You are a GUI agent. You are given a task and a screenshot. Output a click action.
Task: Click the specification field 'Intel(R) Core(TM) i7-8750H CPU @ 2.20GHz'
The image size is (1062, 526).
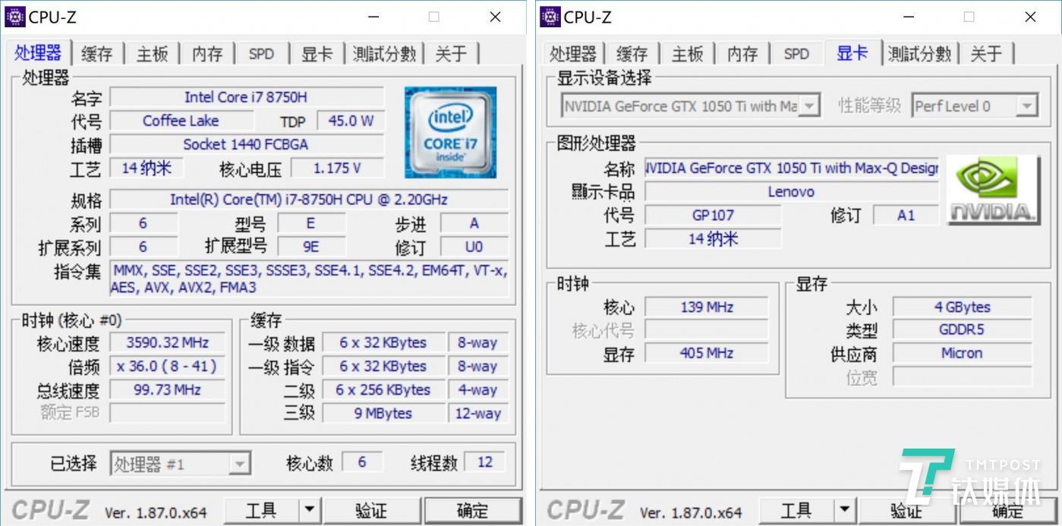pyautogui.click(x=309, y=200)
